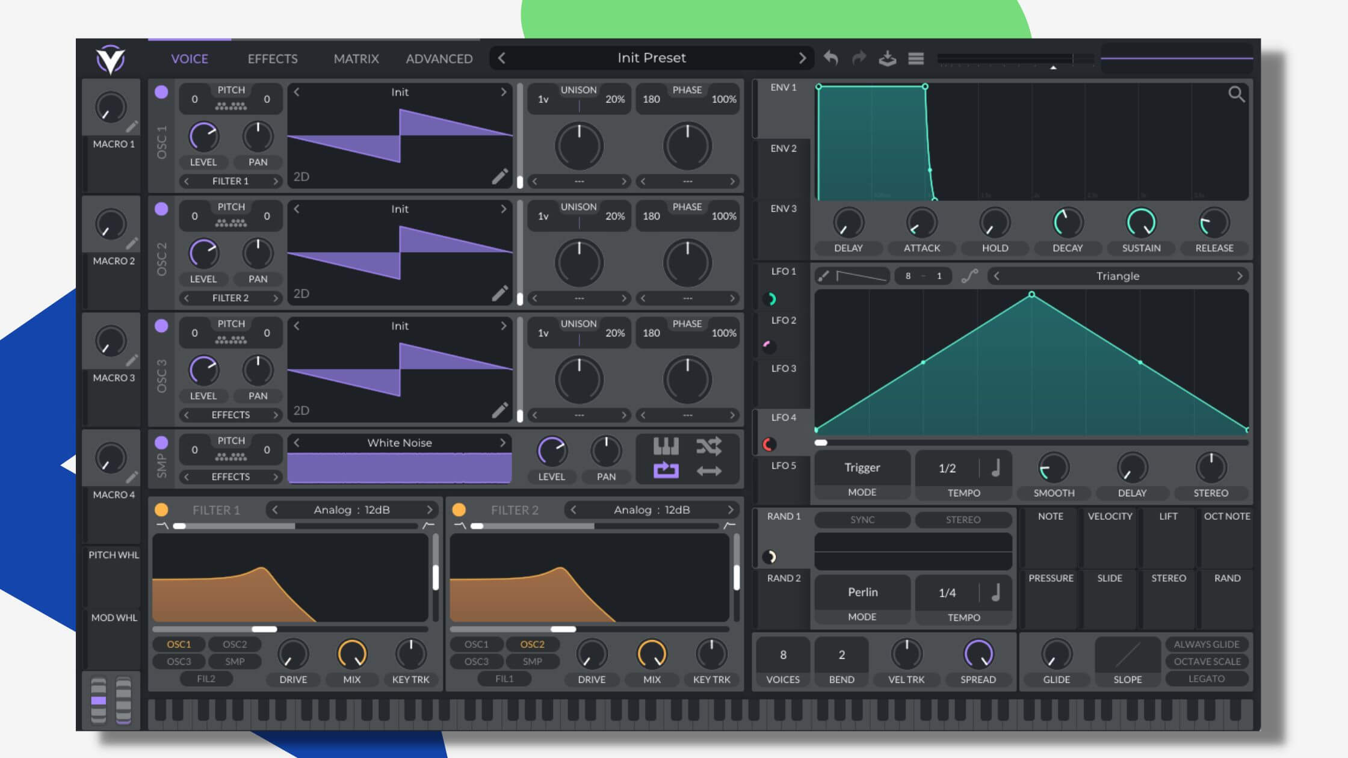Edit OSC 1 wavetable pencil icon
The height and width of the screenshot is (758, 1348).
pos(499,176)
